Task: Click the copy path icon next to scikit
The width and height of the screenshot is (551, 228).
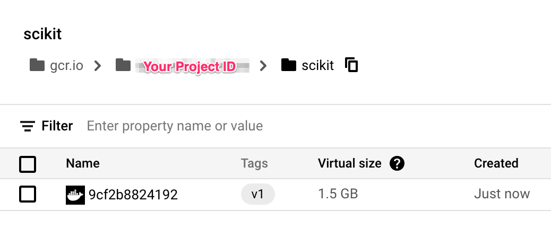Action: point(351,65)
